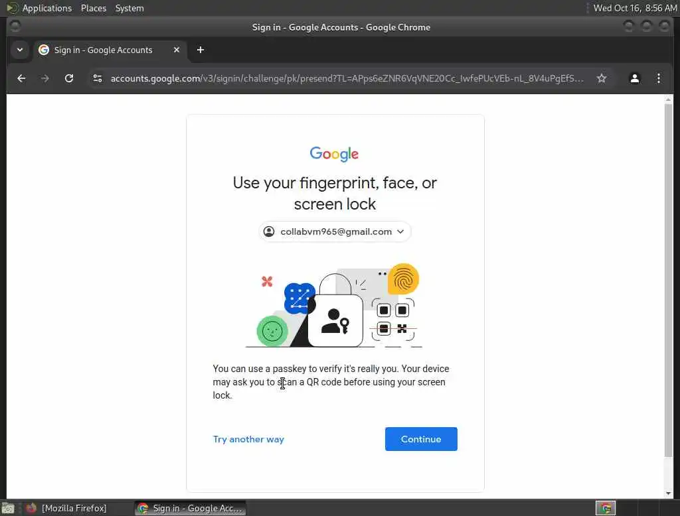Close the Sign in - Google Accounts tab

click(177, 50)
